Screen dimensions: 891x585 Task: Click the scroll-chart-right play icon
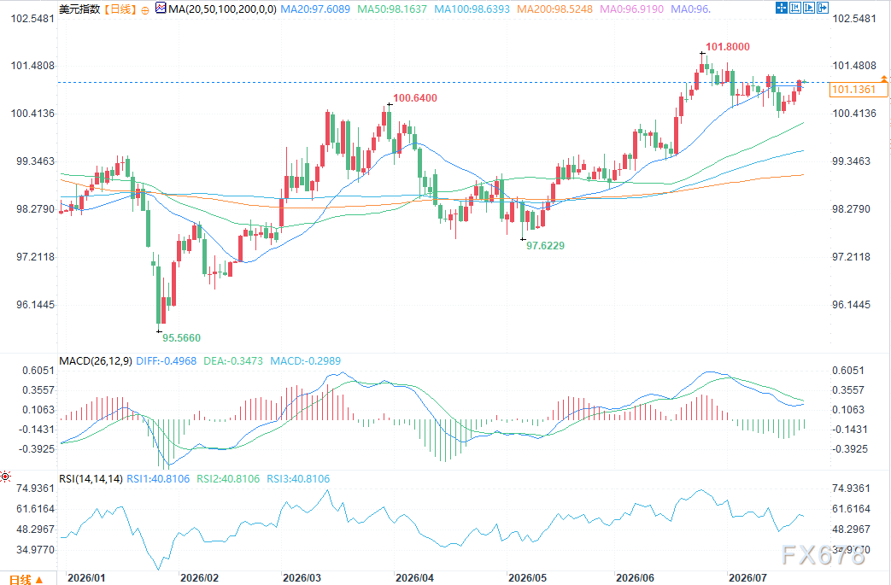[809, 8]
